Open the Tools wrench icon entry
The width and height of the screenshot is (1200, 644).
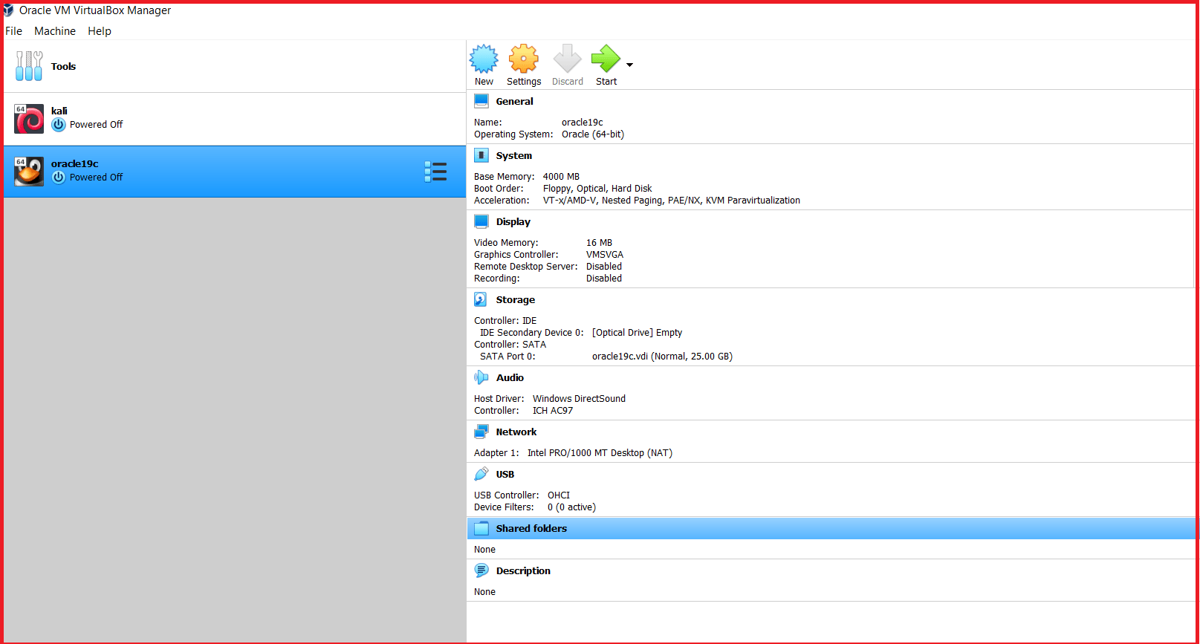[x=29, y=66]
